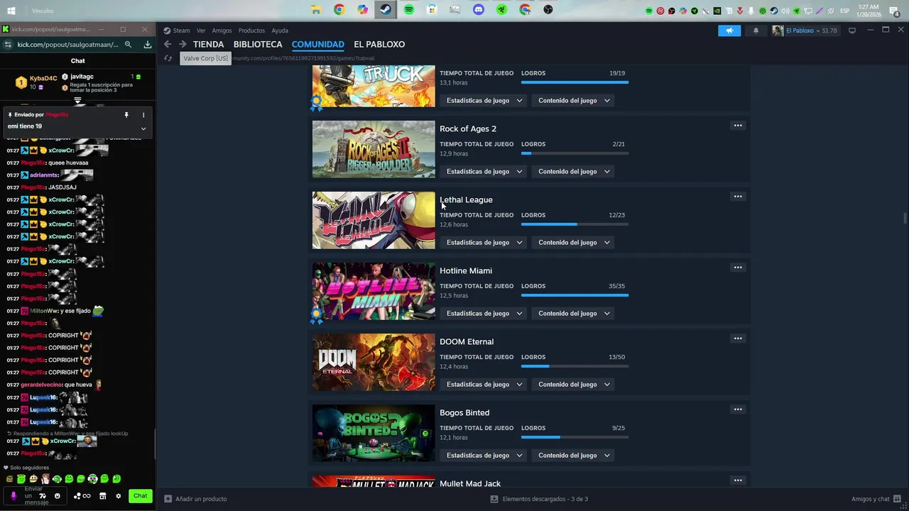Expand Estadísticas de juego for Hotline Miami

pos(484,313)
